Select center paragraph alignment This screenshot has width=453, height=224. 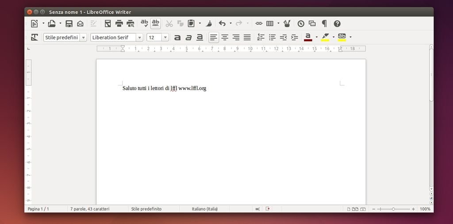coord(225,38)
